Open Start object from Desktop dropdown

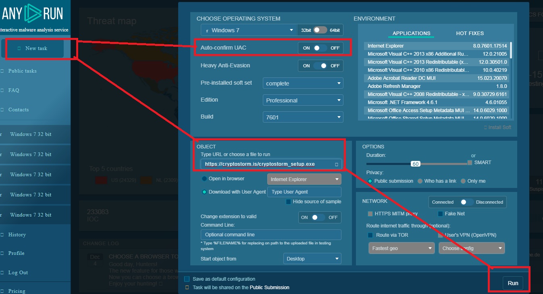point(312,259)
